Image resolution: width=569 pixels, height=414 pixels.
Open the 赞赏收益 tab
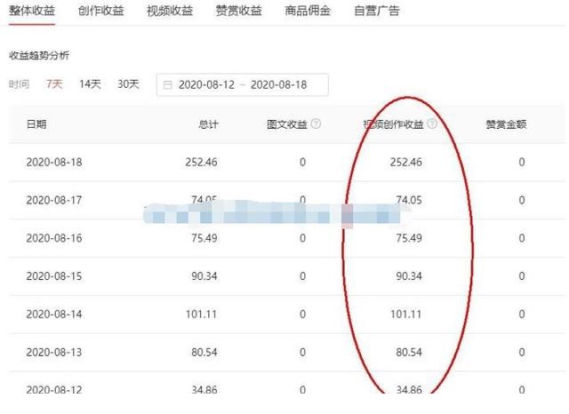[x=238, y=11]
